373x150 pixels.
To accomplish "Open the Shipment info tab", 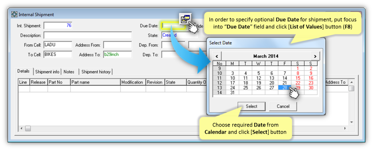I will click(x=47, y=72).
